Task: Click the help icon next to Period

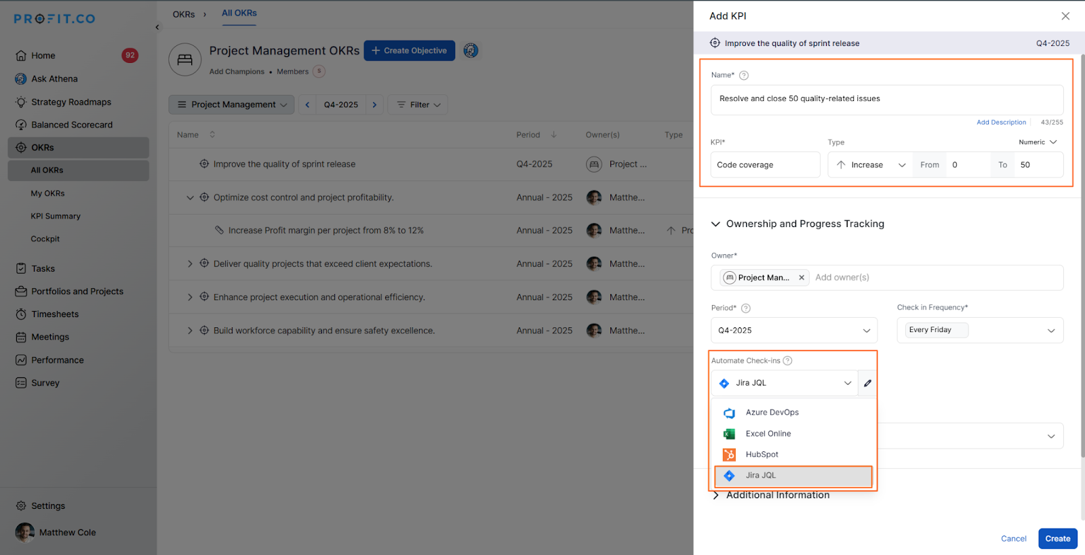Action: pyautogui.click(x=746, y=308)
